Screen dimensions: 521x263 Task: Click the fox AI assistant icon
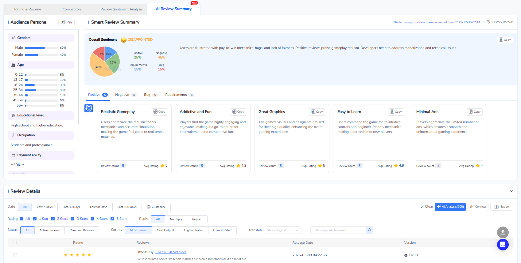click(x=88, y=108)
